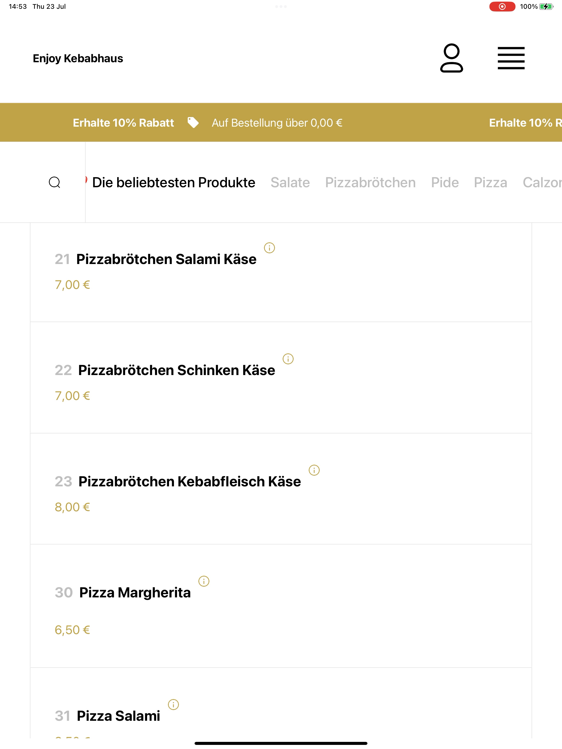Click Auf Bestellung über 0,00 € text
This screenshot has height=749, width=562.
pyautogui.click(x=277, y=123)
